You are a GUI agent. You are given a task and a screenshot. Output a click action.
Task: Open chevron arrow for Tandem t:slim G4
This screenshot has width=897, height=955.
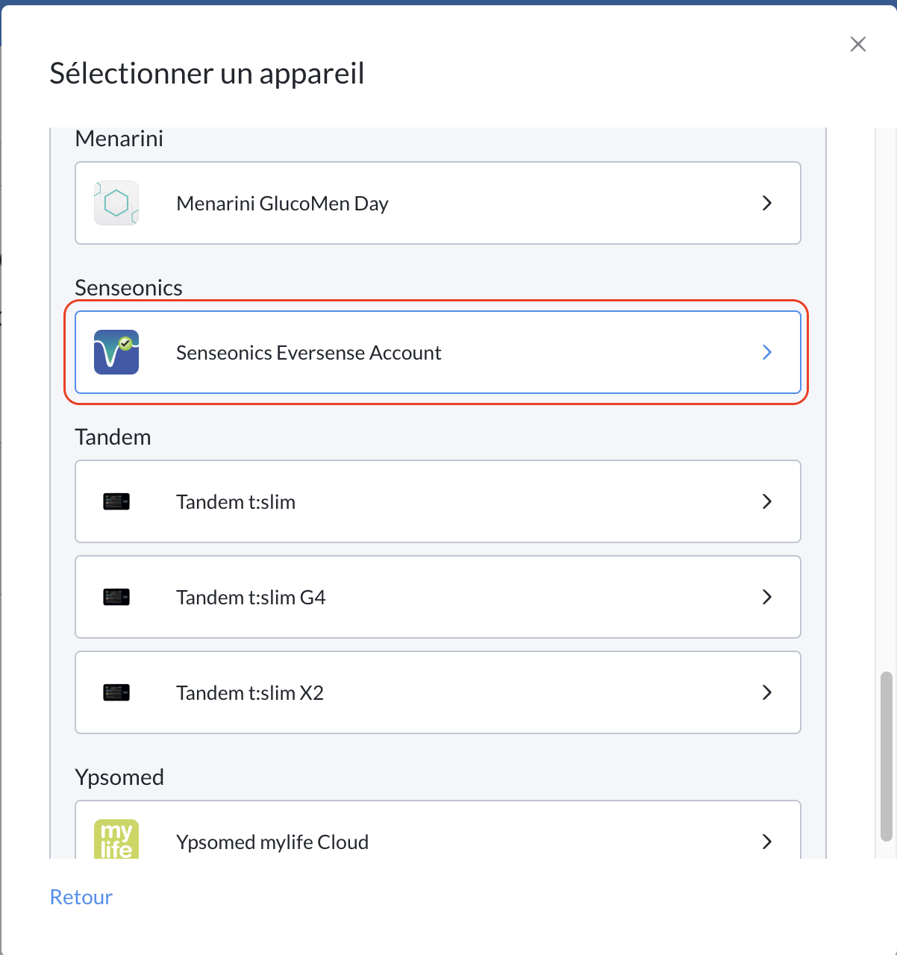point(766,597)
